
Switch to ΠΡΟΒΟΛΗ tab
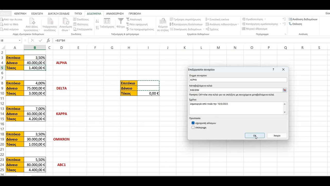click(x=135, y=13)
